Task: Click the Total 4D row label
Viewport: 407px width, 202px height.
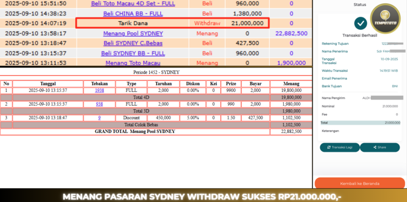Action: [141, 97]
